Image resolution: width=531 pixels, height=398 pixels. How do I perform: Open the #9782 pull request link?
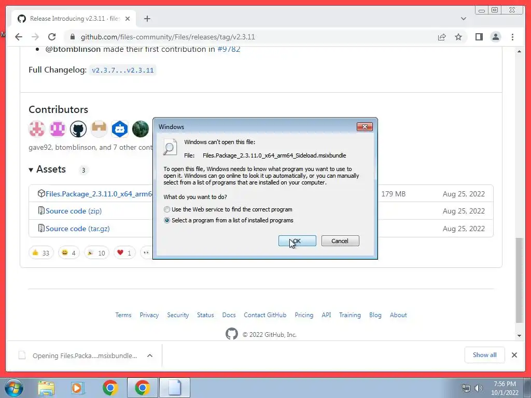[x=229, y=49]
